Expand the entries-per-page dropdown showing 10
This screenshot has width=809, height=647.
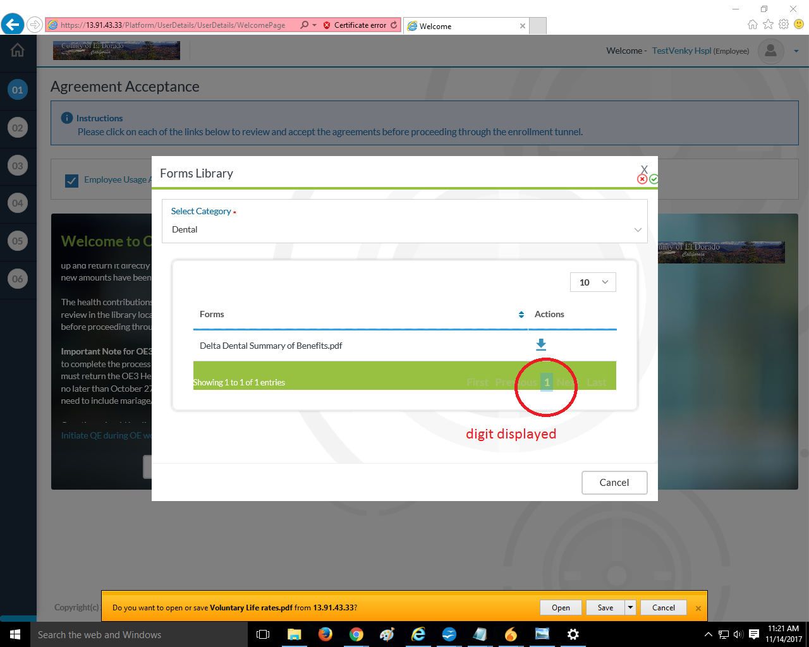click(x=593, y=282)
